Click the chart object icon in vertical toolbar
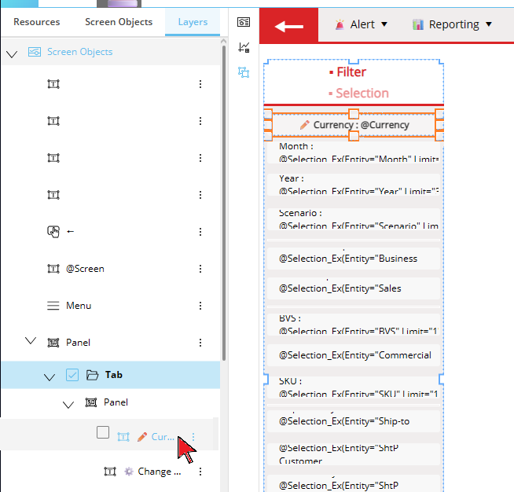The width and height of the screenshot is (514, 492). point(244,47)
